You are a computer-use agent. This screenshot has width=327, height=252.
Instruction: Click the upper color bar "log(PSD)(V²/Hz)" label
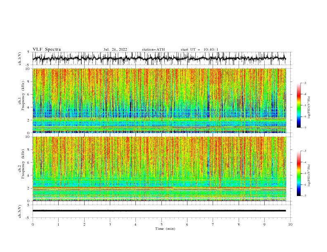coord(309,107)
